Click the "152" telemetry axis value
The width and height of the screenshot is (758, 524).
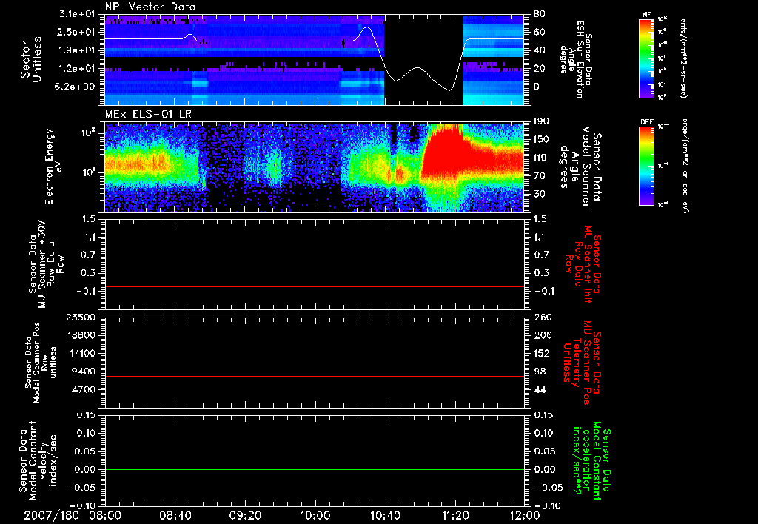(x=541, y=353)
